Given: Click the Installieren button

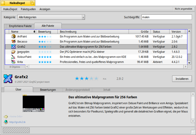Looking at the screenshot, I should click(x=182, y=79).
